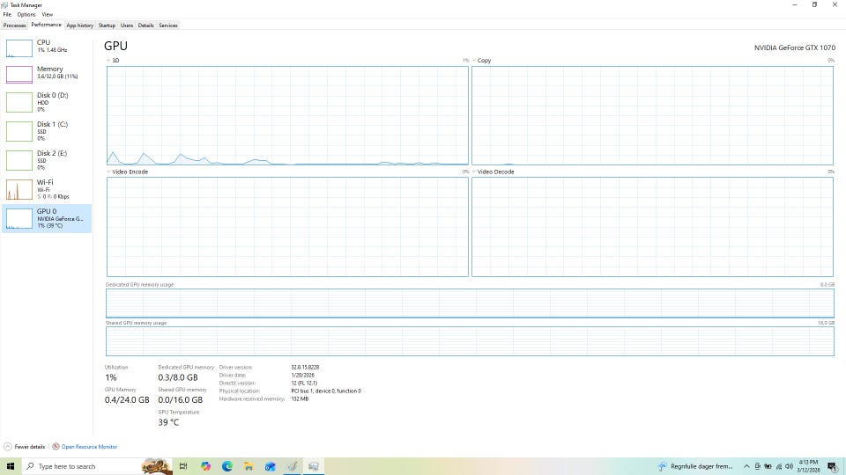The height and width of the screenshot is (475, 846).
Task: Click the NVIDIA GeForce GTX 1070 label
Action: pos(795,47)
